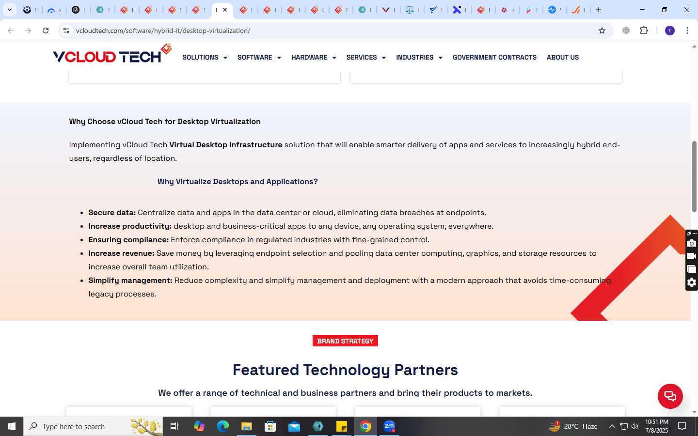This screenshot has width=698, height=436.
Task: Open the Windows Start menu
Action: point(12,426)
